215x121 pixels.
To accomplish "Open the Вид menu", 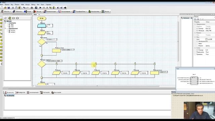I will point(12,4).
